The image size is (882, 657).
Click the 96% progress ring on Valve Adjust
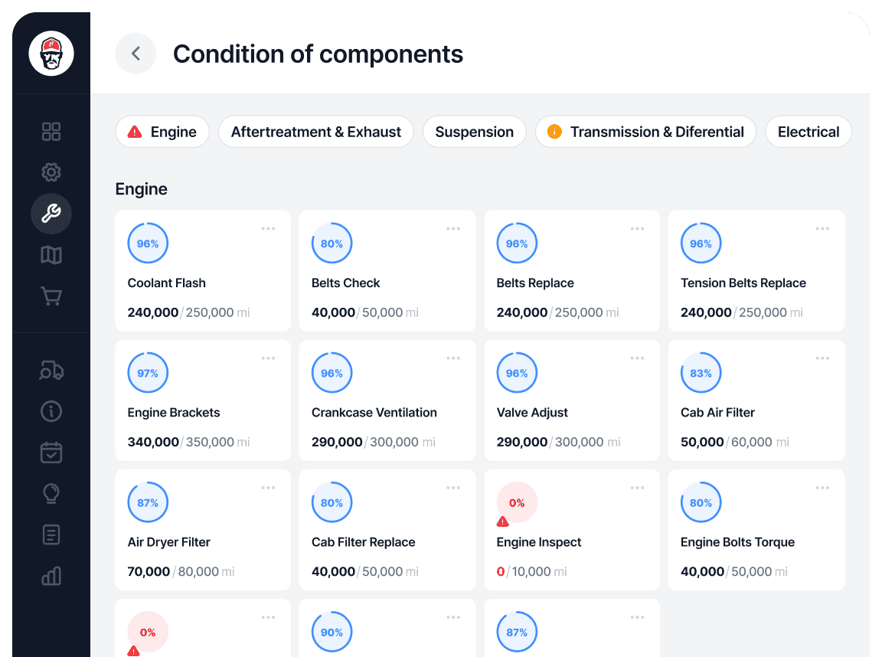pos(517,373)
